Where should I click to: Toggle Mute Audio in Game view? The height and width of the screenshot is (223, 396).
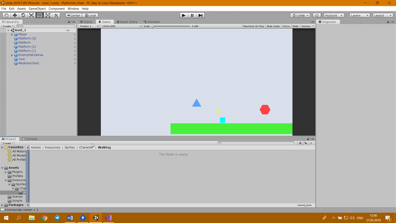click(x=273, y=26)
